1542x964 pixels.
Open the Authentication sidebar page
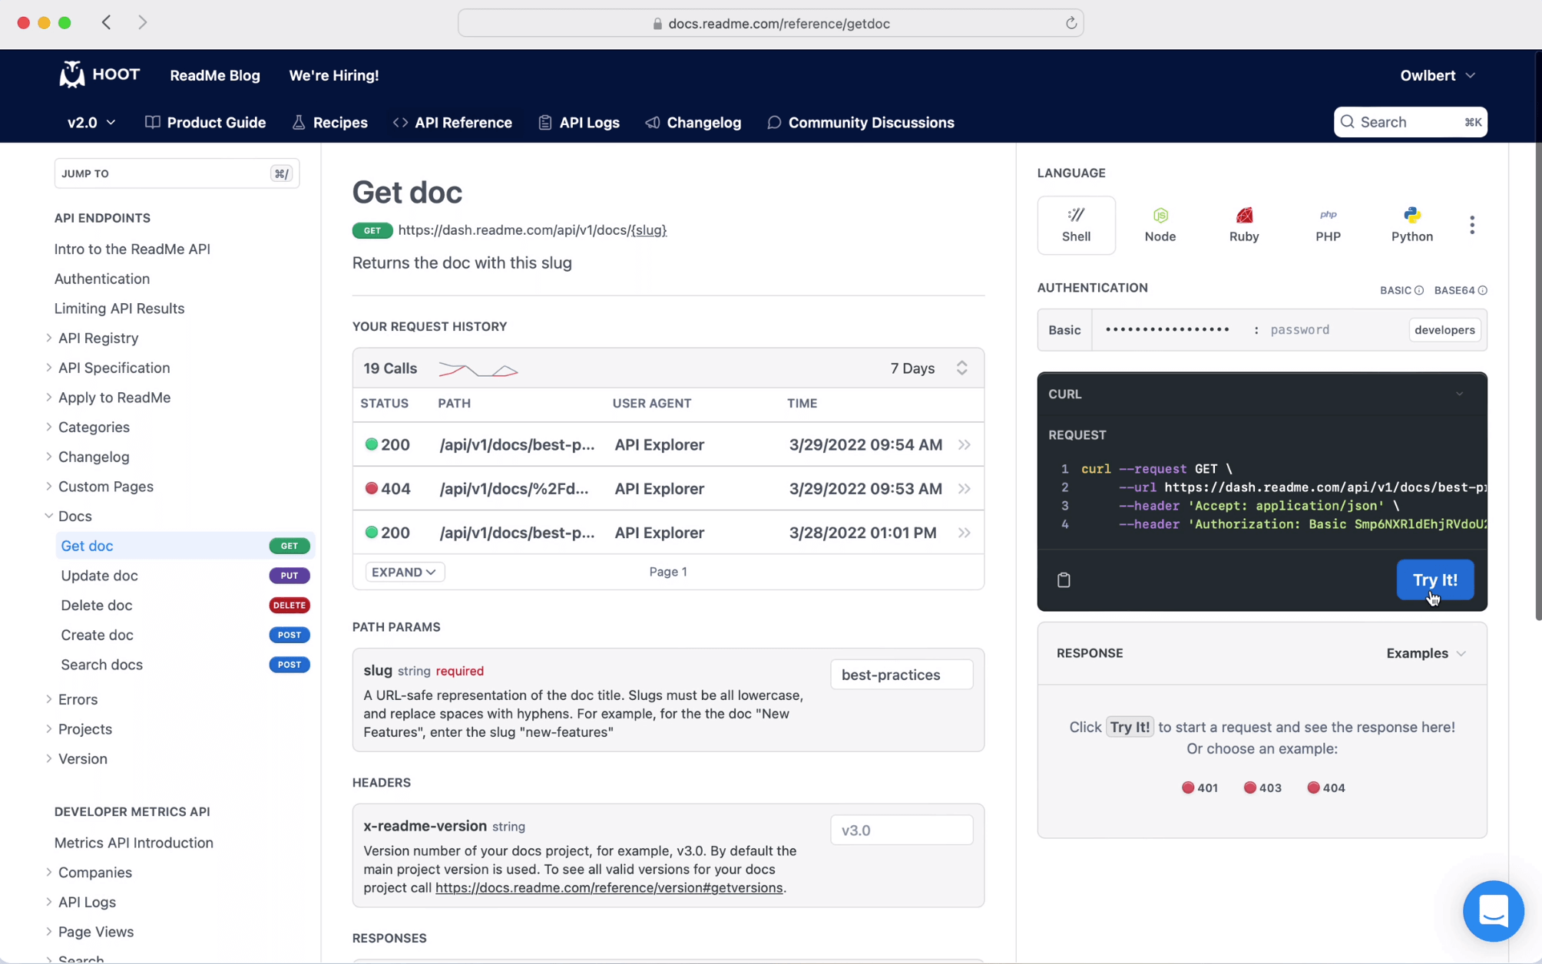pos(102,279)
